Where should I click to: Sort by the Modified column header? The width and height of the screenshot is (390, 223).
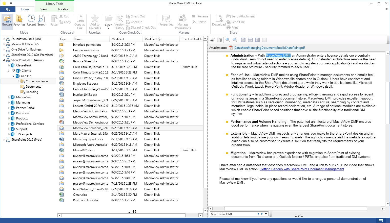pyautogui.click(x=126, y=39)
